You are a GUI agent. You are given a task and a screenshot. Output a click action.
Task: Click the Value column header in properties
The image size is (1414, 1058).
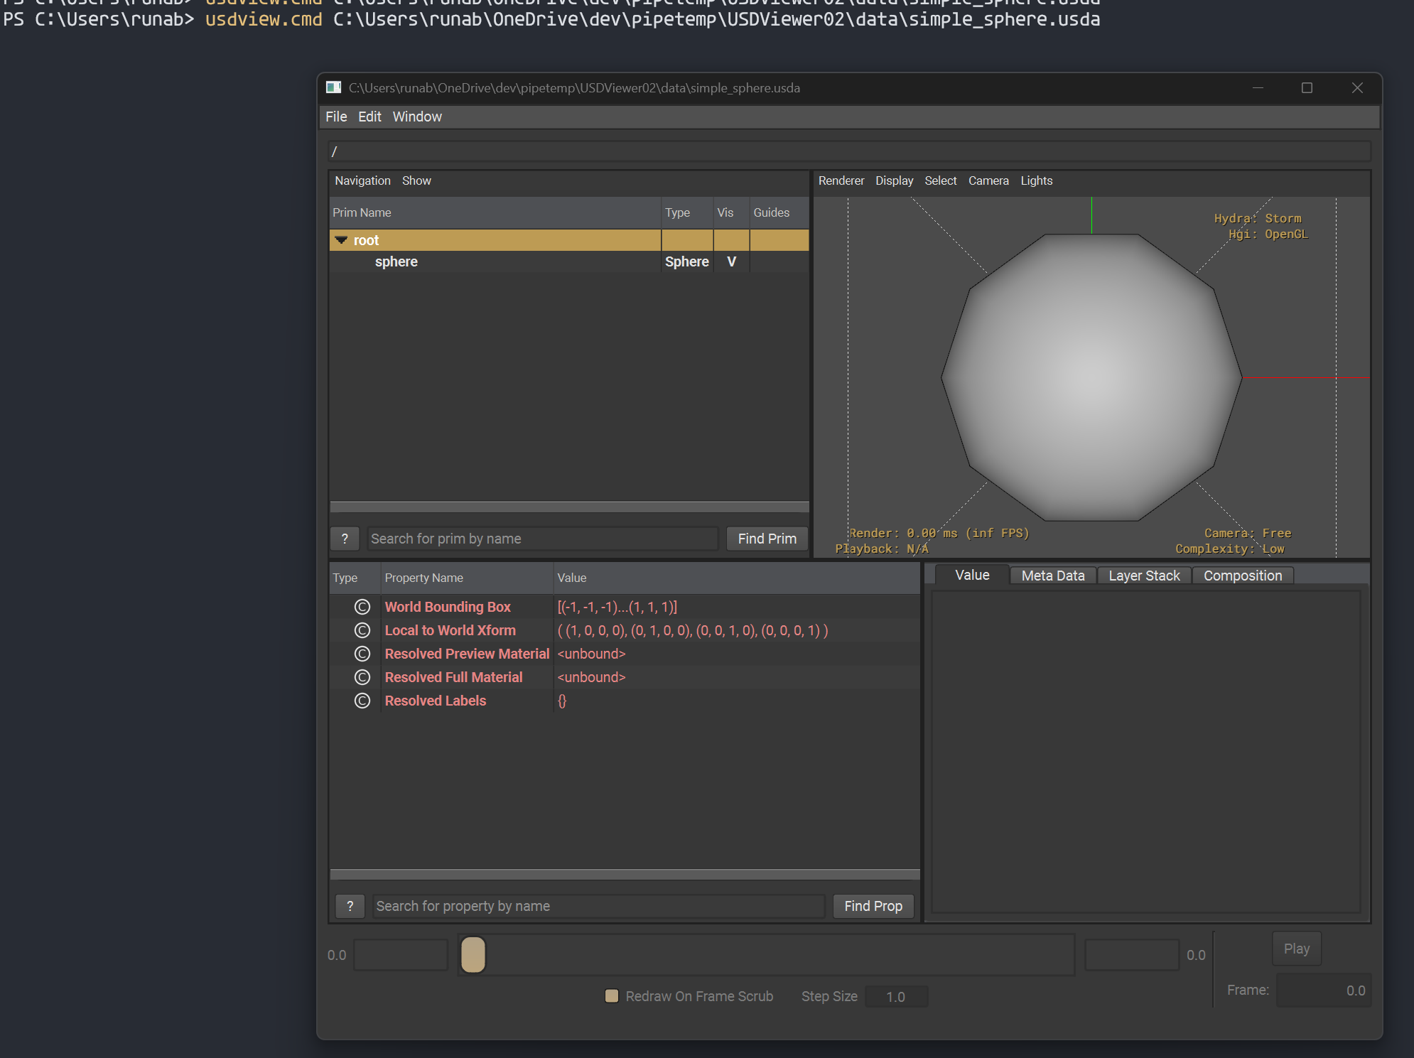[737, 578]
